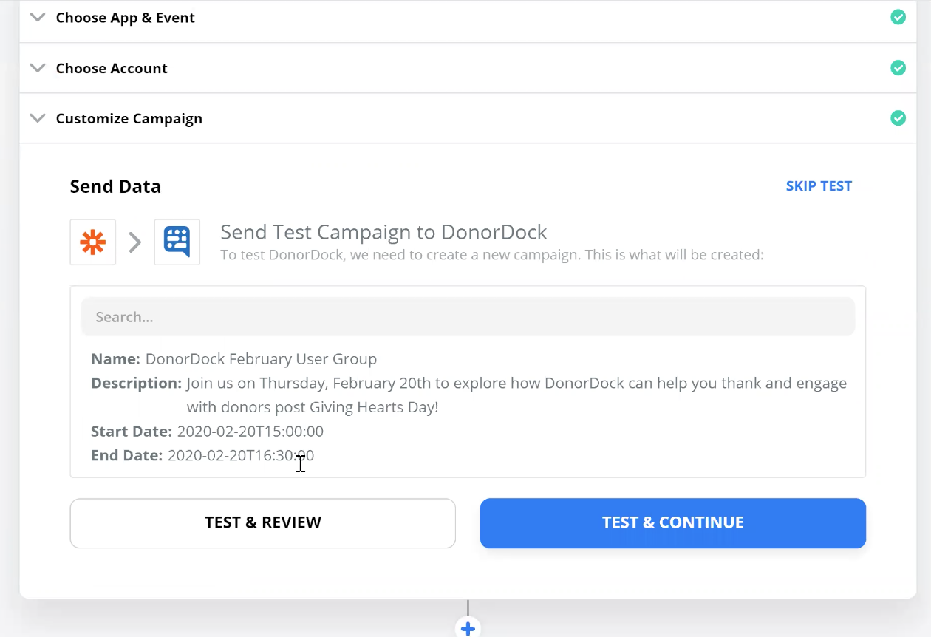
Task: Focus the Search field in Send Data
Action: pos(468,317)
